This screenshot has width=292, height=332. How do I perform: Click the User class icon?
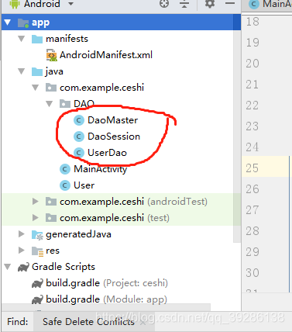[x=65, y=185]
